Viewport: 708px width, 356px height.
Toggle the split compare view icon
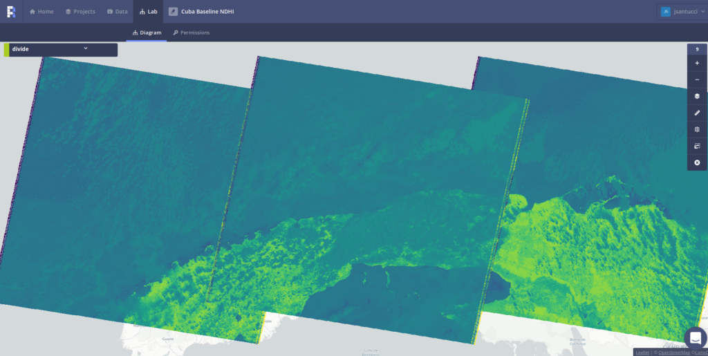[x=697, y=129]
